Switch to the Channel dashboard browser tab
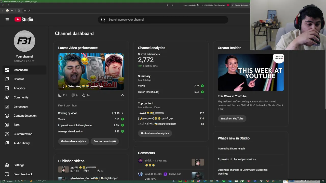326x183 pixels. pyautogui.click(x=240, y=5)
